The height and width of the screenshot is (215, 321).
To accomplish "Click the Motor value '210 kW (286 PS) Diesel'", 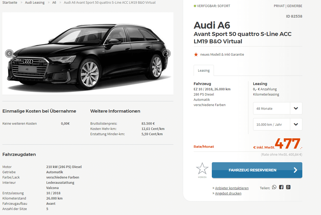I will 64,167.
